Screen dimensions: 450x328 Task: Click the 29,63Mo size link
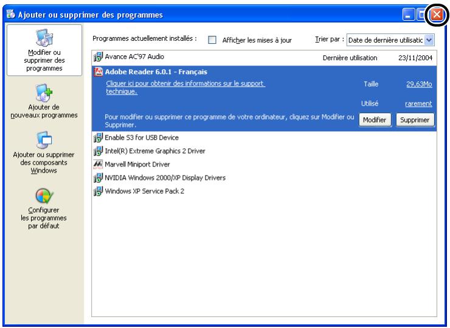point(419,84)
